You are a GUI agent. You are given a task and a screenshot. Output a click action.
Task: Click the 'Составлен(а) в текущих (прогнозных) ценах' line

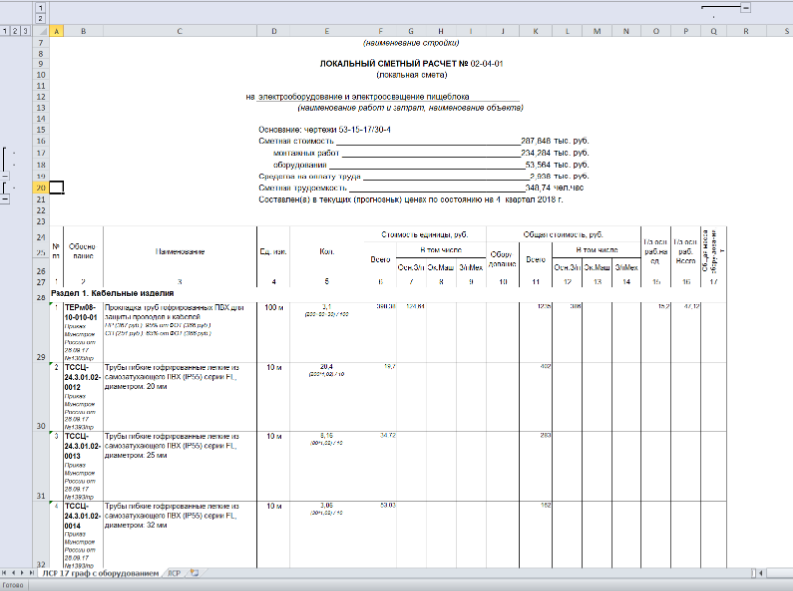coord(410,200)
